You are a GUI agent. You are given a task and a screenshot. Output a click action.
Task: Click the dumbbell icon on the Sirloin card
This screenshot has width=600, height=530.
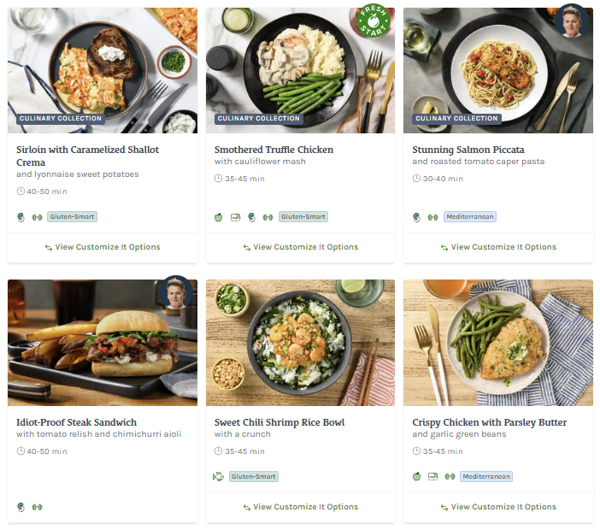37,217
